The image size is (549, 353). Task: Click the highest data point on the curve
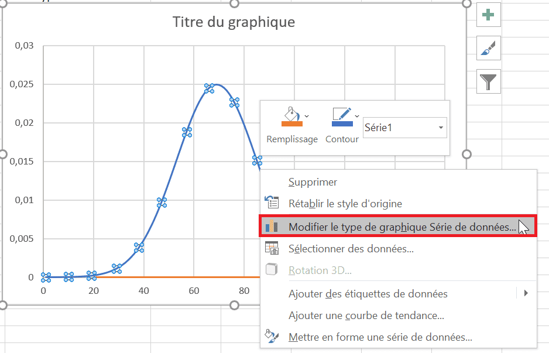click(x=211, y=87)
